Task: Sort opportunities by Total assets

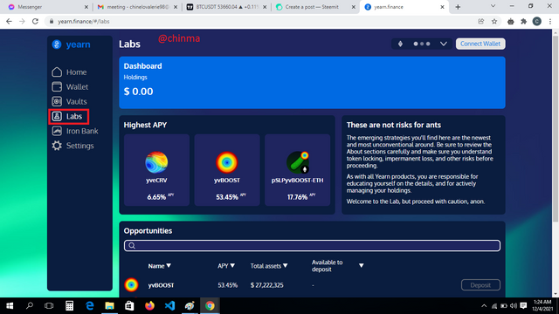Action: pyautogui.click(x=269, y=266)
